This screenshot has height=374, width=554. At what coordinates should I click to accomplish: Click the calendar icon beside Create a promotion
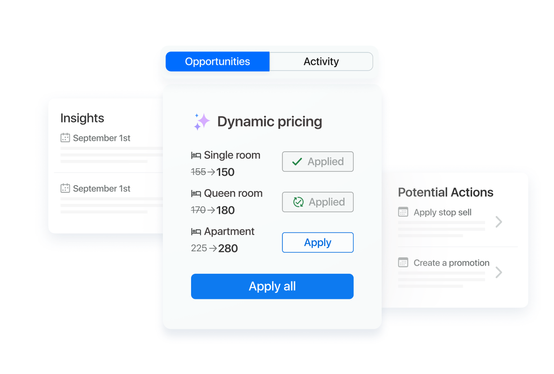[x=403, y=263]
